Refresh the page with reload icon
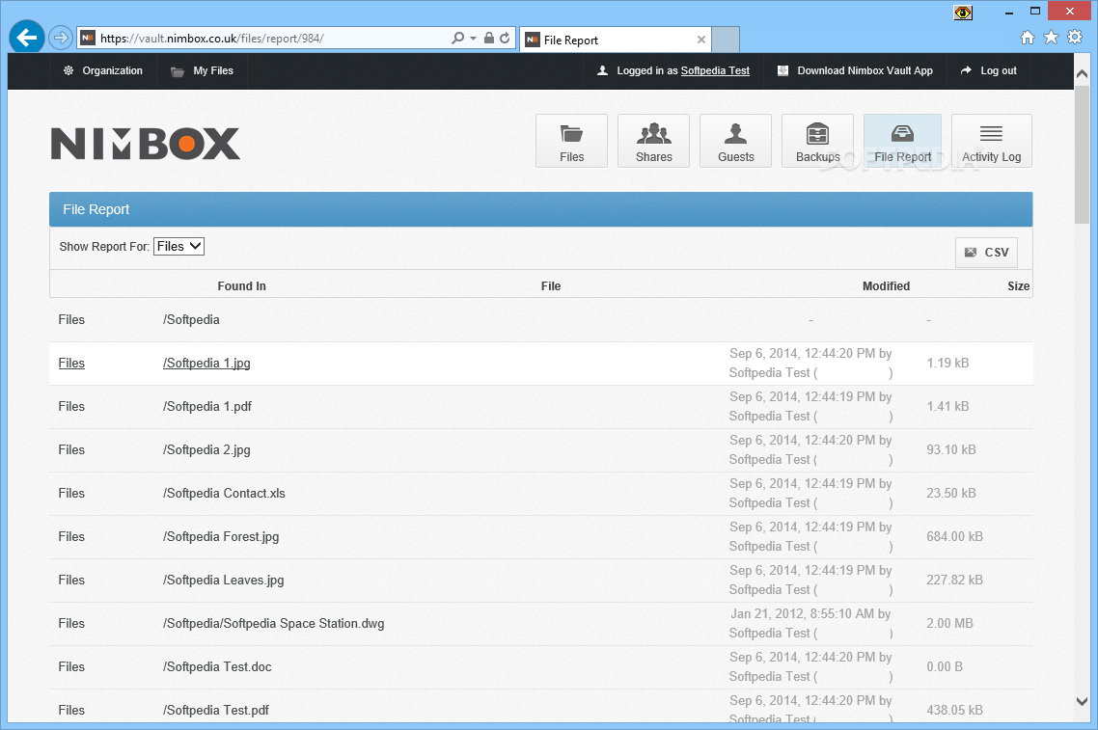Screen dimensions: 1098x730 coord(505,38)
